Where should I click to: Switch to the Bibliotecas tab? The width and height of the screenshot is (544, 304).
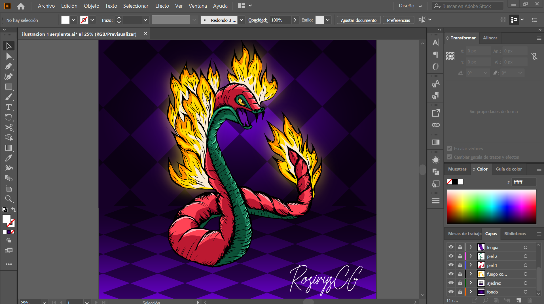click(x=515, y=234)
